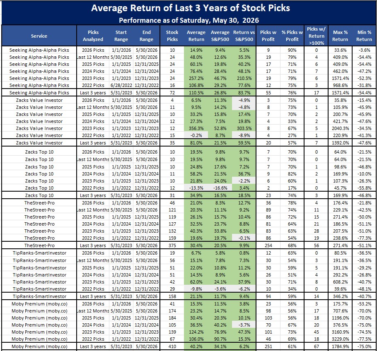
Task: Select TheStreet-Pro 2023 picks over 100% count 28
Action: coord(316,231)
